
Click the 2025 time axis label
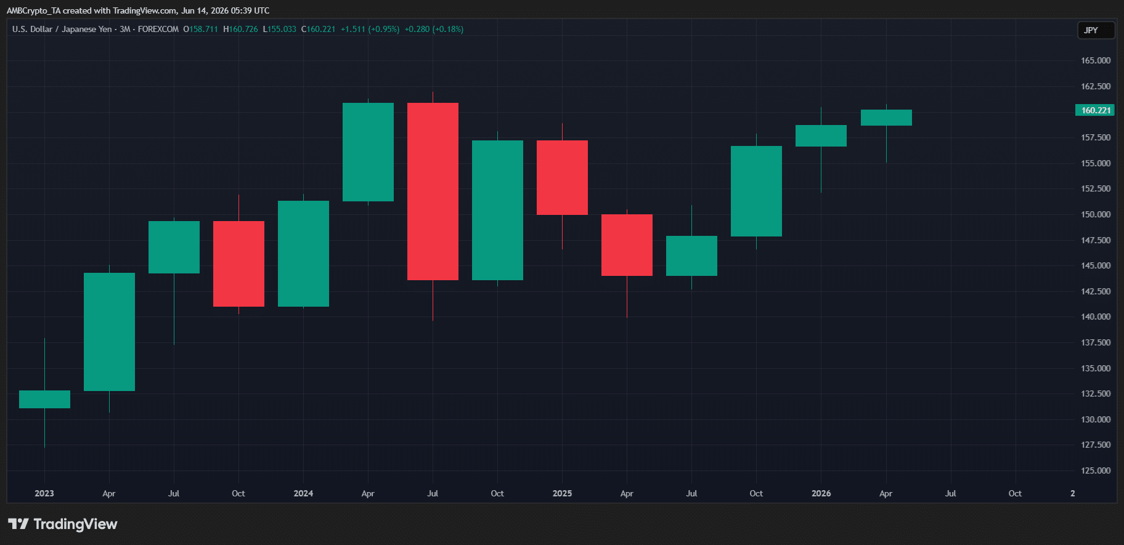pyautogui.click(x=562, y=493)
